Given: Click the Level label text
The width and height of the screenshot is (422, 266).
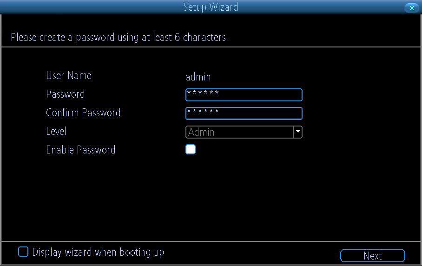Looking at the screenshot, I should [56, 131].
